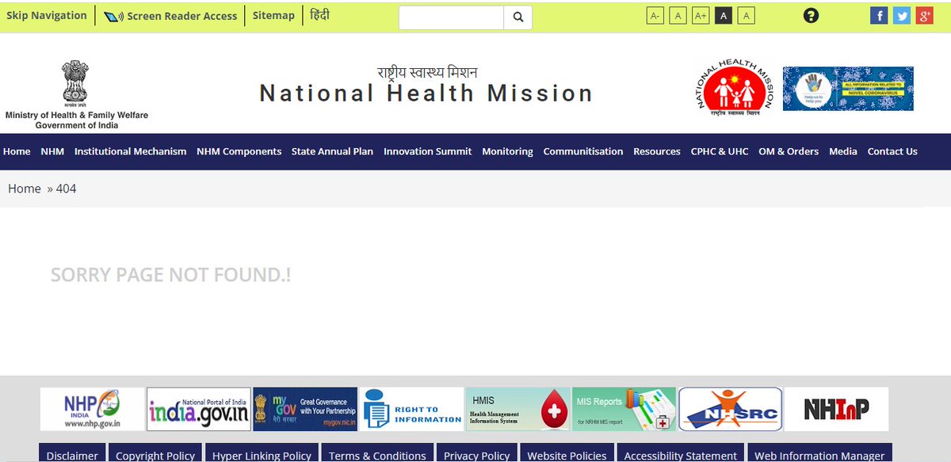Open the NHM menu
The width and height of the screenshot is (951, 462).
coord(52,151)
